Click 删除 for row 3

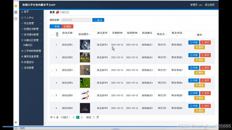click(199, 73)
